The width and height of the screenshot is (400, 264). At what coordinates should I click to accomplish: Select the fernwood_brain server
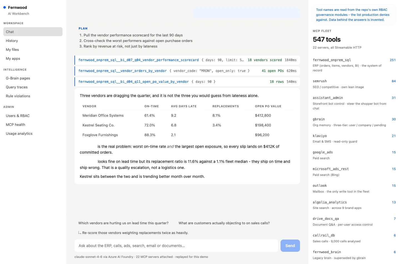tap(354, 255)
